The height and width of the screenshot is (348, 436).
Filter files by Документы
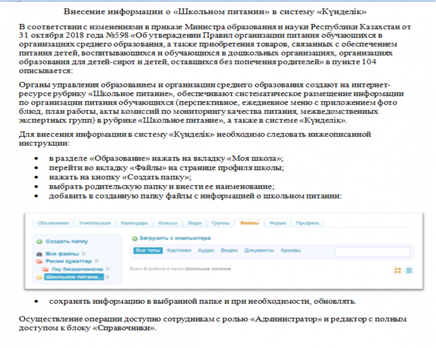pos(259,251)
